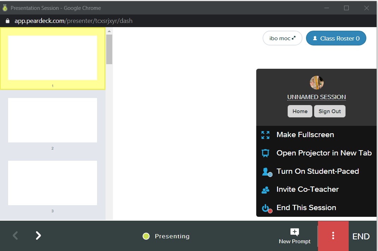The width and height of the screenshot is (378, 251).
Task: Go to previous slide with left chevron
Action: [15, 235]
